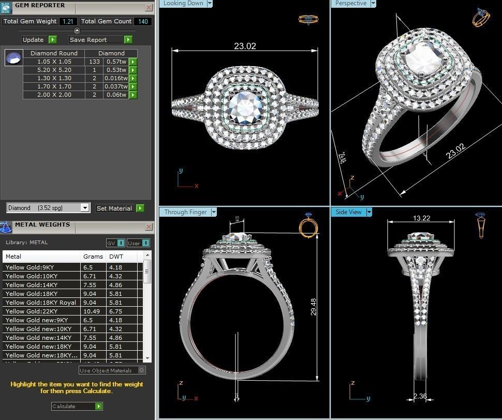Click the Metal column header
Image resolution: width=502 pixels, height=420 pixels.
coord(41,257)
